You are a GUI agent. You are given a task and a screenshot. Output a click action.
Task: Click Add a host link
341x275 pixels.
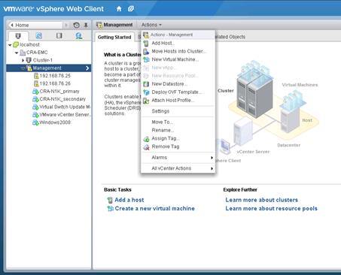[129, 200]
